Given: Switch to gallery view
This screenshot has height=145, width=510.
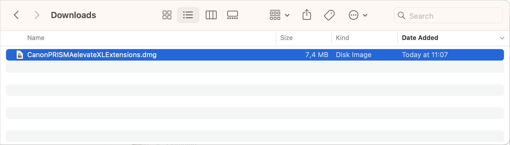Looking at the screenshot, I should (x=233, y=15).
